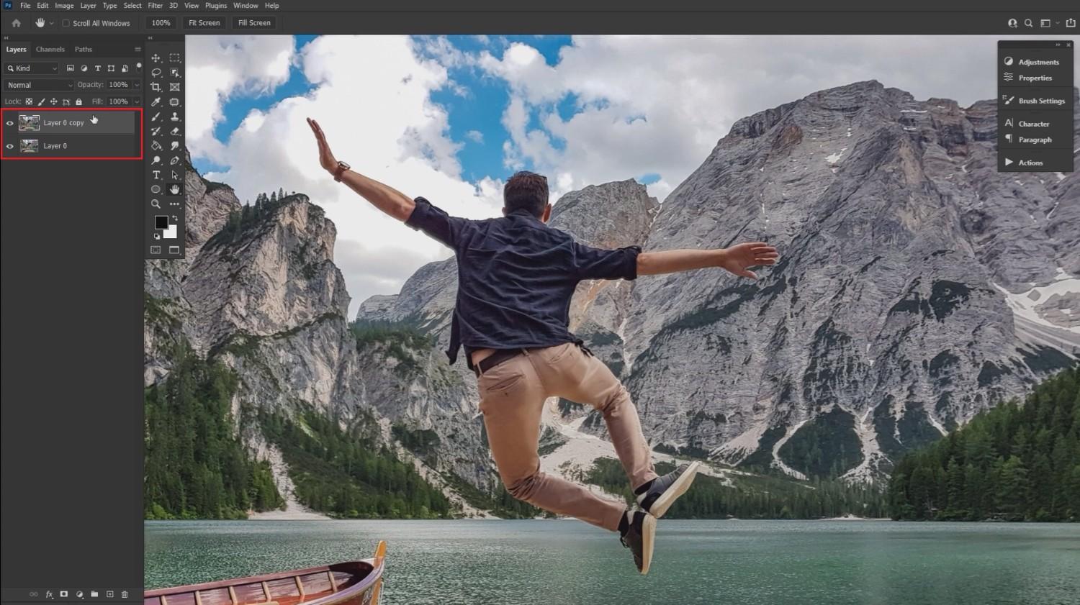
Task: Enable Scroll All Windows checkbox
Action: coord(66,23)
